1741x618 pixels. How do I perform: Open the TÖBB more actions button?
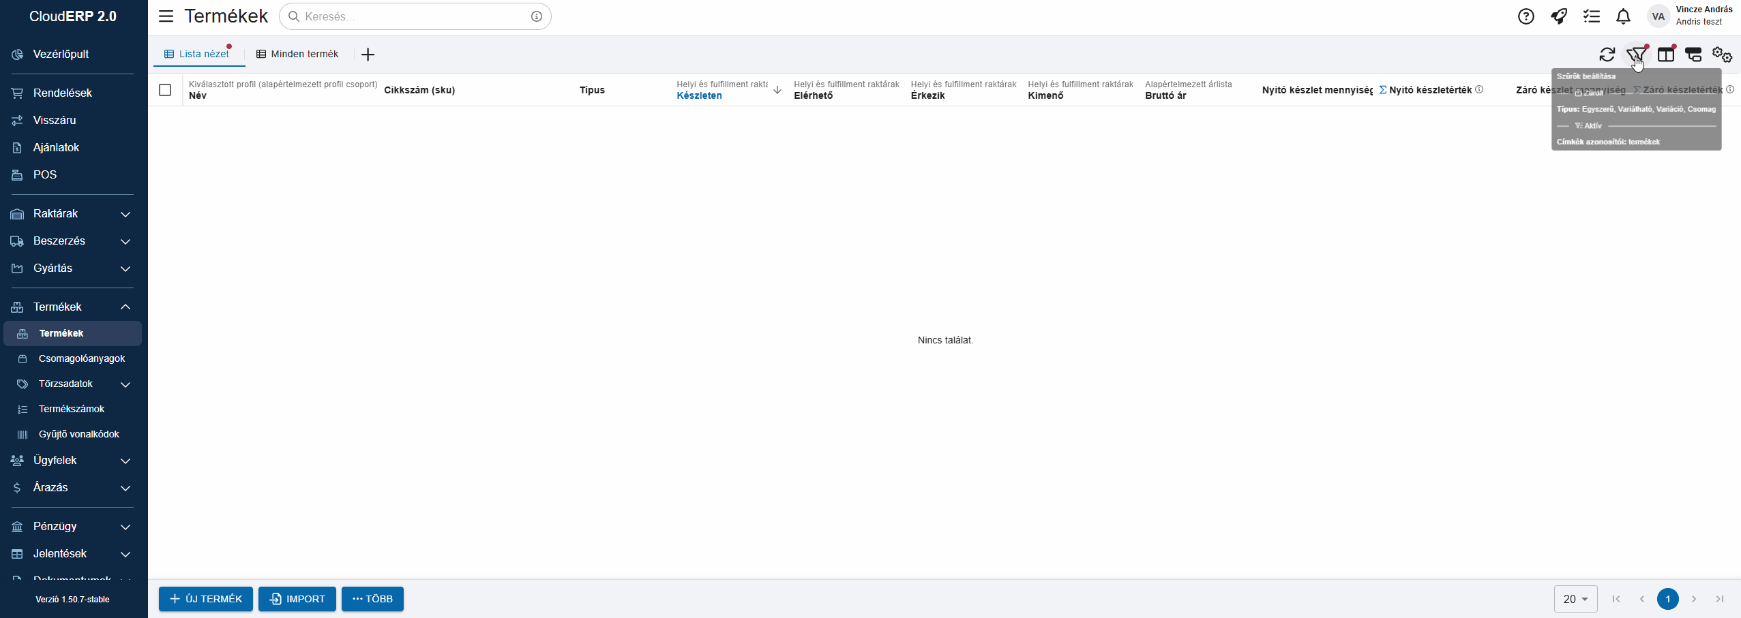372,599
